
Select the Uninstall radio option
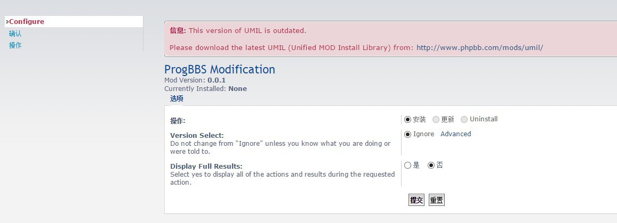pos(464,119)
